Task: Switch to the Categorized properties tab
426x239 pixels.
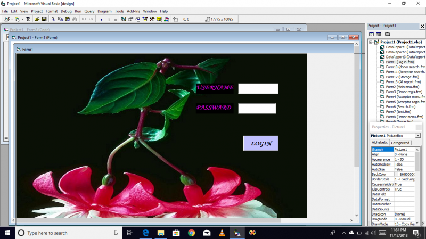Action: tap(400, 143)
